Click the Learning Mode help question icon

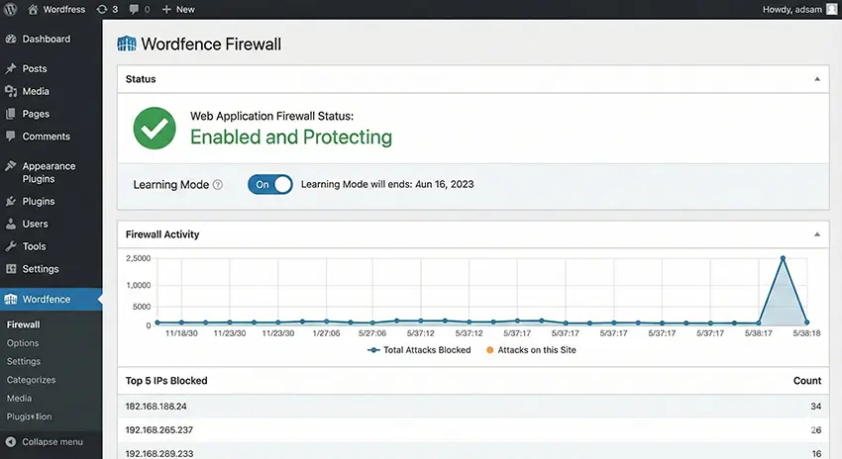218,184
